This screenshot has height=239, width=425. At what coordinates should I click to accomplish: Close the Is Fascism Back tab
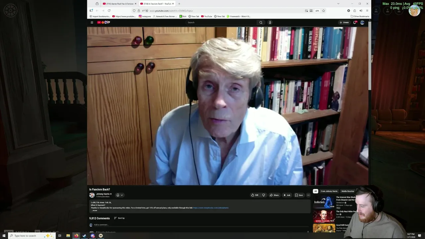(173, 4)
